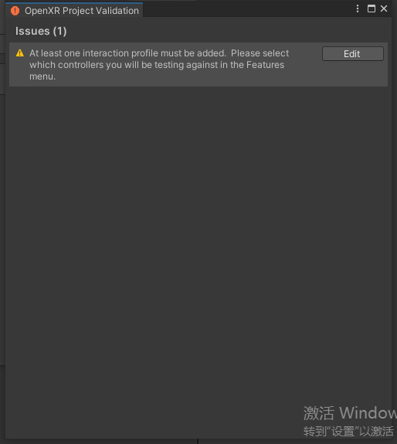The width and height of the screenshot is (397, 444).
Task: Click the Issues (1) heading
Action: pyautogui.click(x=41, y=31)
